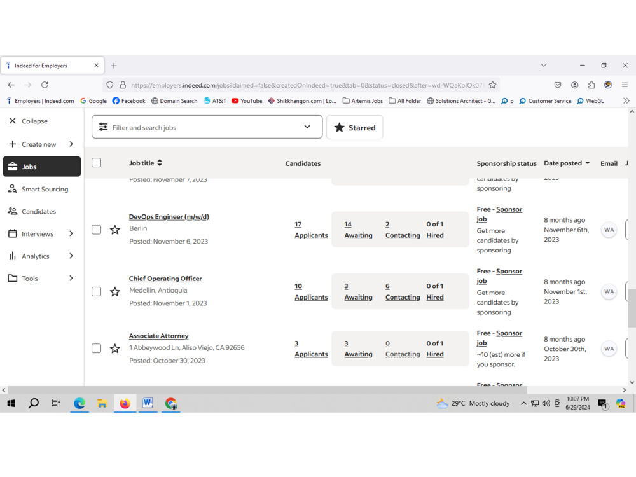
Task: Show Starred jobs
Action: (x=354, y=127)
